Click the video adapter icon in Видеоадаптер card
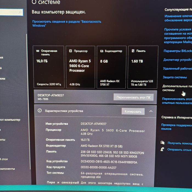The width and height of the screenshot is (192, 192). (x=102, y=51)
